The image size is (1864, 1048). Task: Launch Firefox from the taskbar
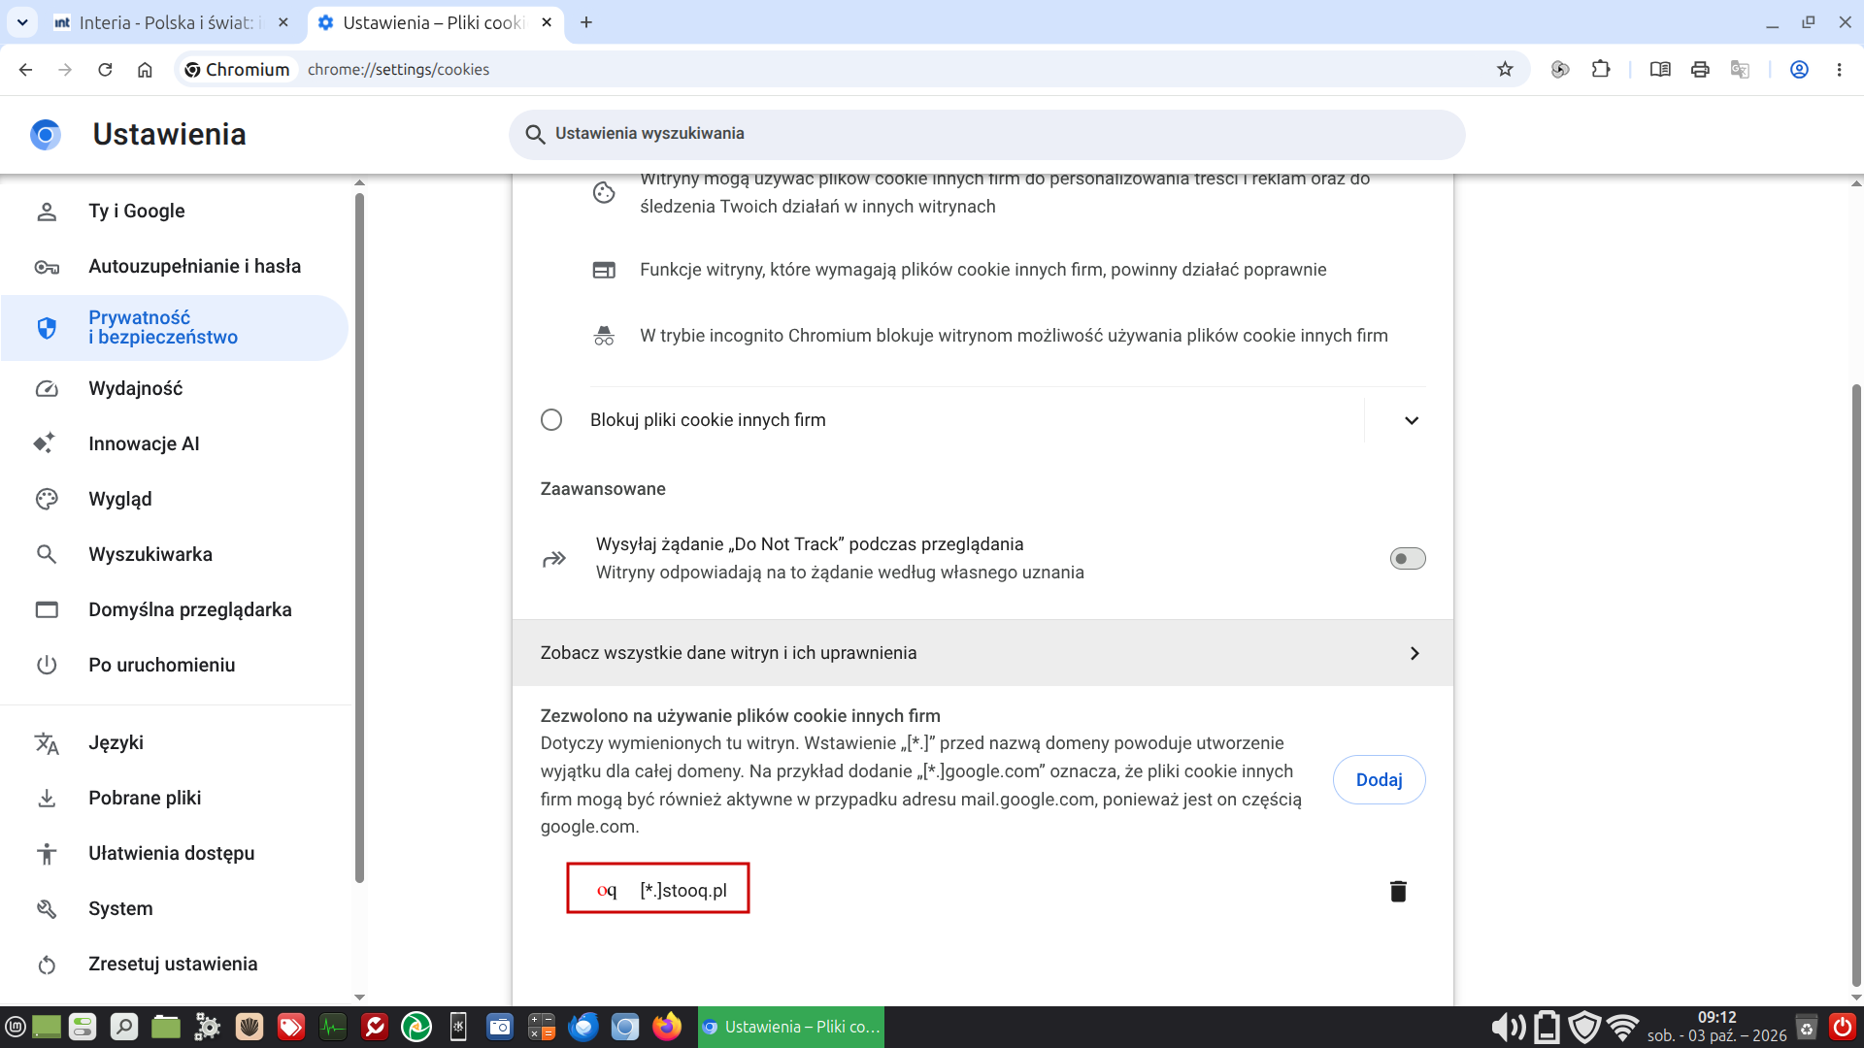(667, 1027)
